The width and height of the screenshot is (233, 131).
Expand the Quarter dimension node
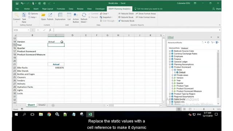pos(172,83)
